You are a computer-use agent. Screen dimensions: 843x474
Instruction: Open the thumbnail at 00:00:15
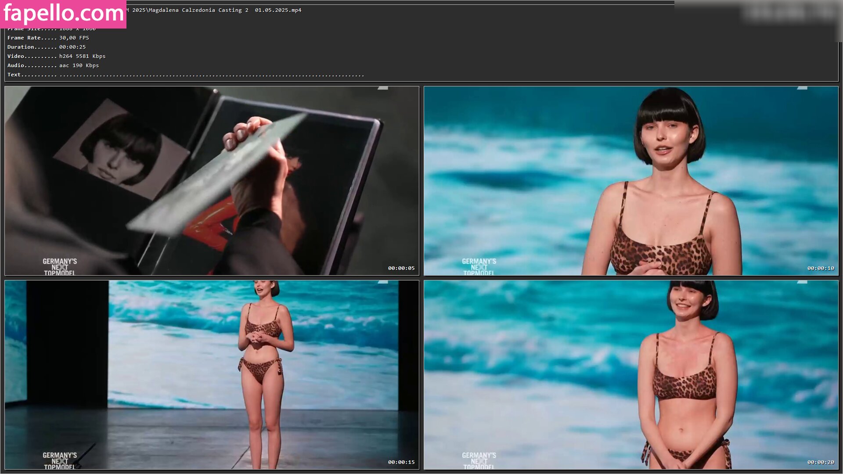212,374
